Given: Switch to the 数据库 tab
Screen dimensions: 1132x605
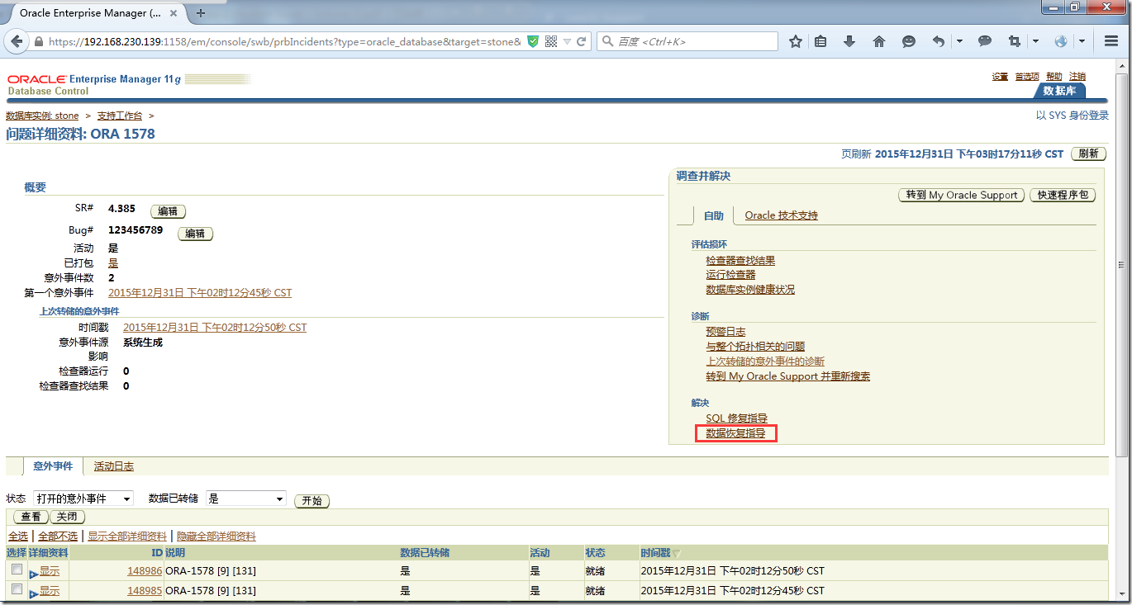Looking at the screenshot, I should point(1059,91).
